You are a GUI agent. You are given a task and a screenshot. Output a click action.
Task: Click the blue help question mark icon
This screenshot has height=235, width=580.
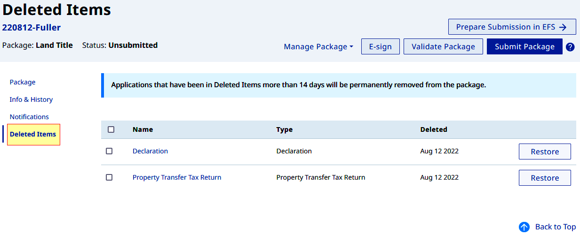tap(570, 47)
